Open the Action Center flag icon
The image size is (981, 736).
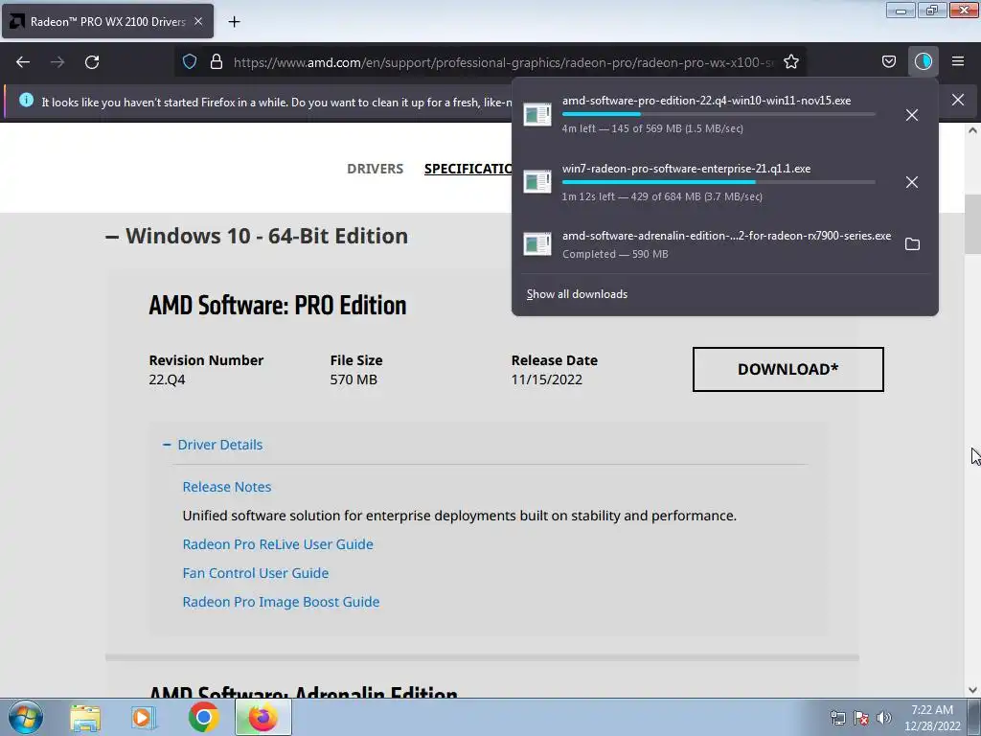tap(861, 718)
